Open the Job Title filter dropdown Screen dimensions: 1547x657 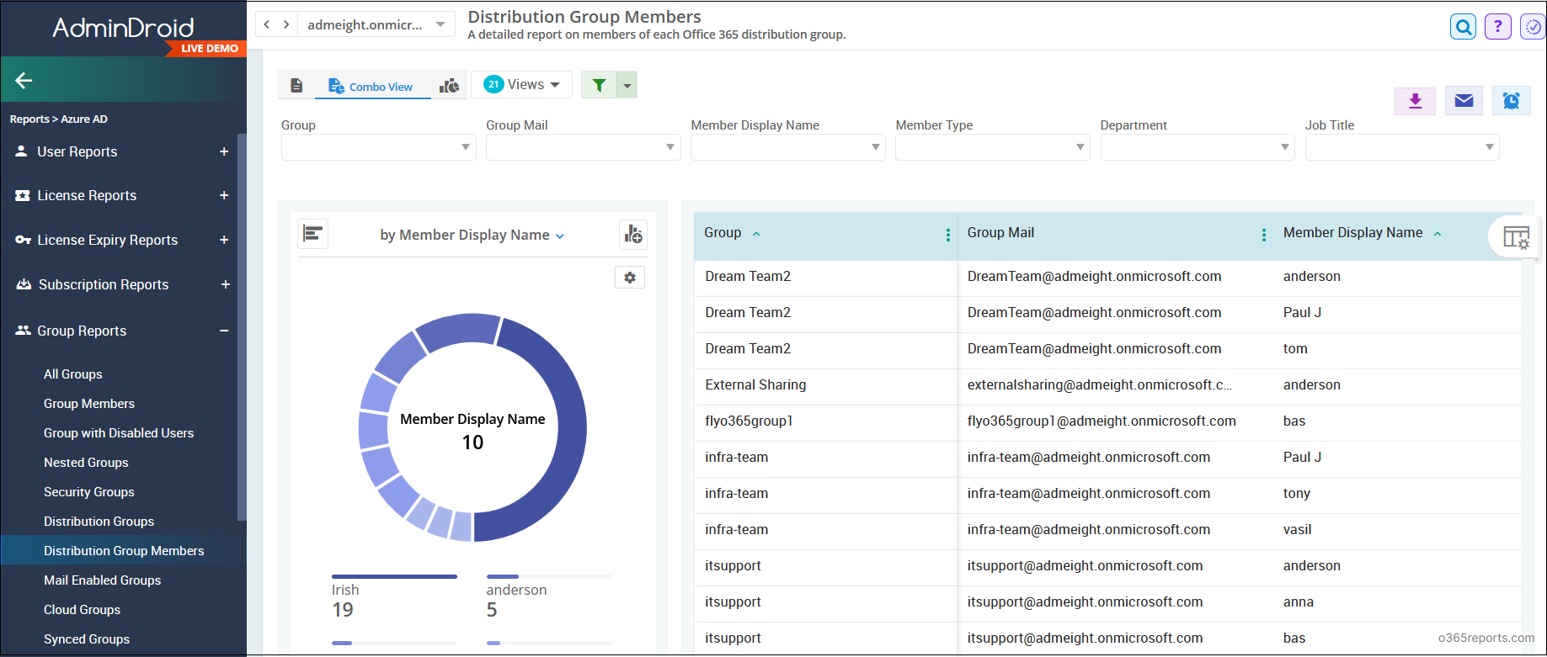tap(1402, 147)
